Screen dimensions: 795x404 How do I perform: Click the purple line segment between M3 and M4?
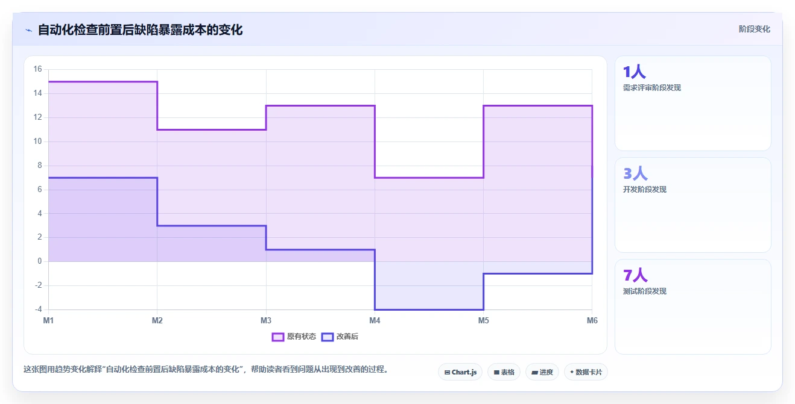[320, 105]
